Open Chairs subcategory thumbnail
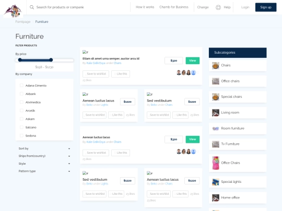Viewport: 282px width, 211px height. click(216, 66)
